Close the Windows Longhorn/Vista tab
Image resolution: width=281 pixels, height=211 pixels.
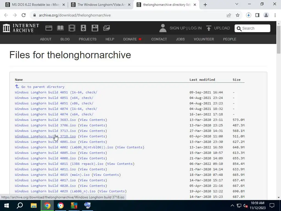pyautogui.click(x=129, y=5)
